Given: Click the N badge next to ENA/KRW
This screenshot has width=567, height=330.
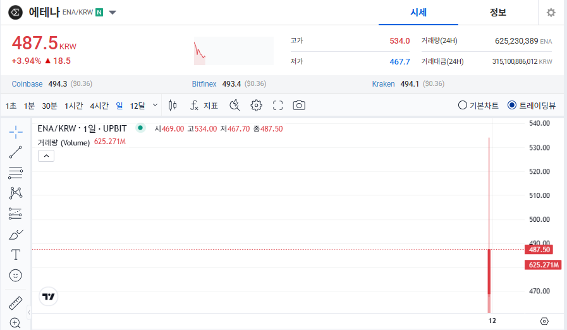Looking at the screenshot, I should [x=99, y=13].
